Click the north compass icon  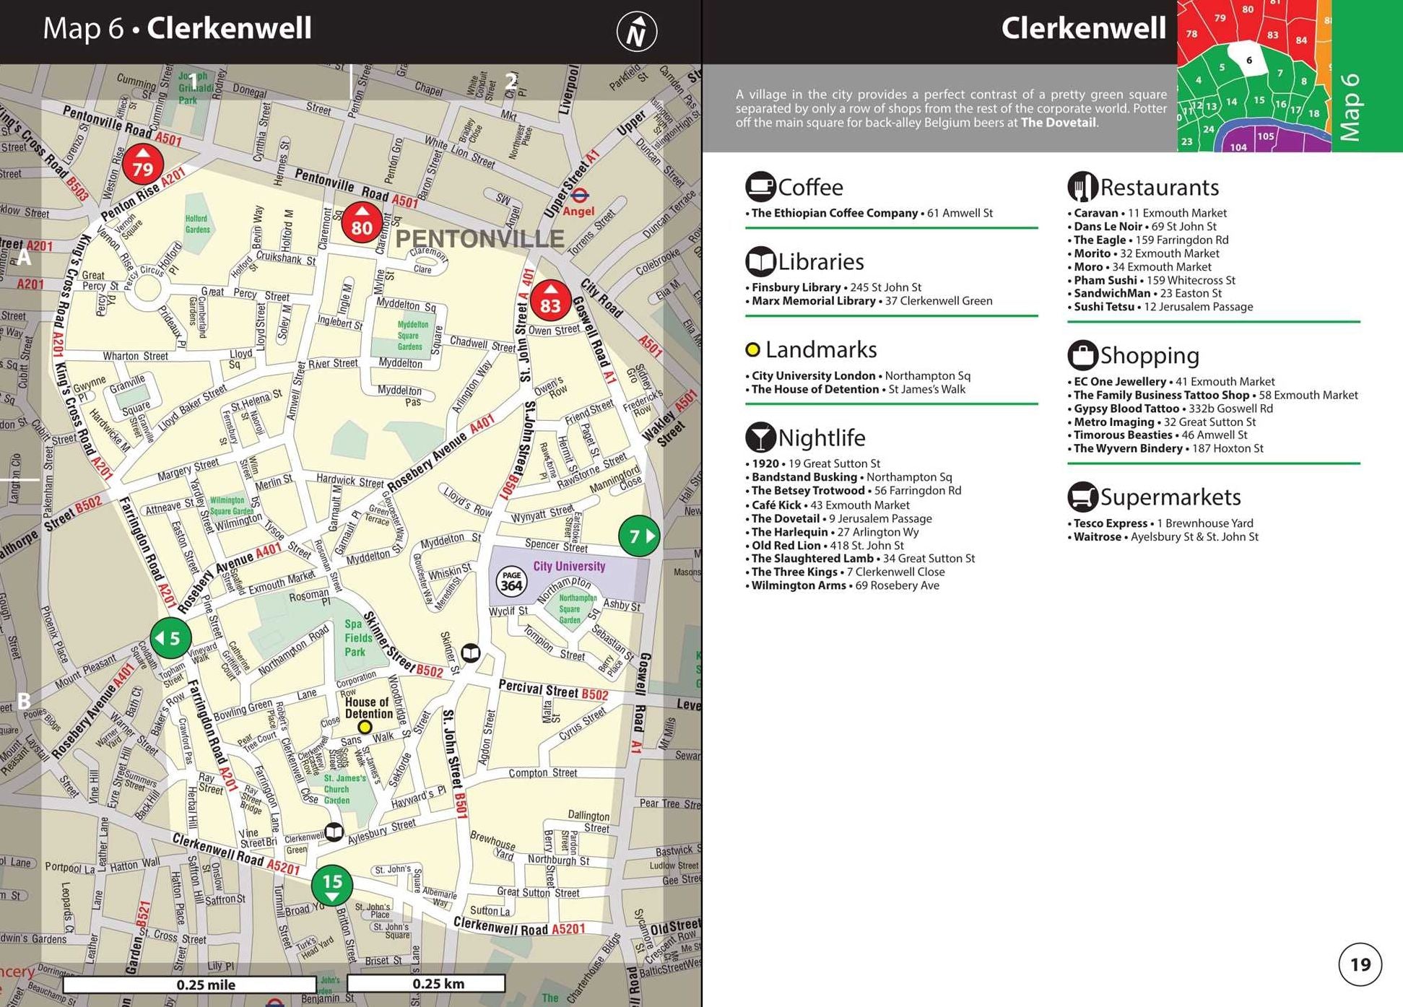click(636, 32)
